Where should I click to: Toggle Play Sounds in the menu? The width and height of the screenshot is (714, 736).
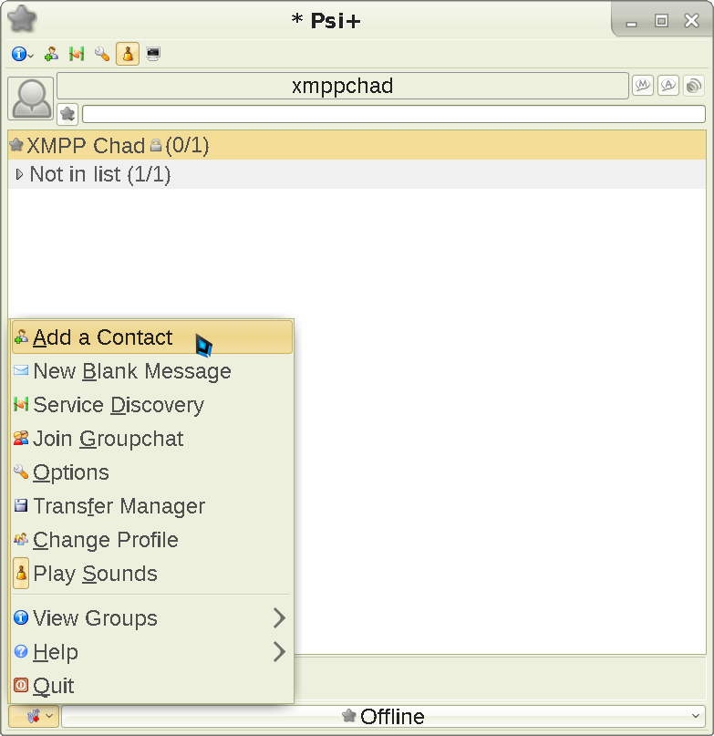(95, 574)
